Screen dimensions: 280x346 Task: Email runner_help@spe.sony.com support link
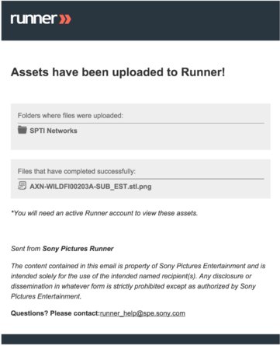[x=143, y=313]
